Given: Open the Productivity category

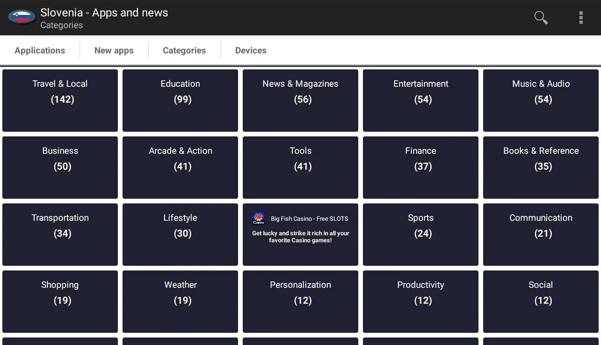Looking at the screenshot, I should point(421,301).
